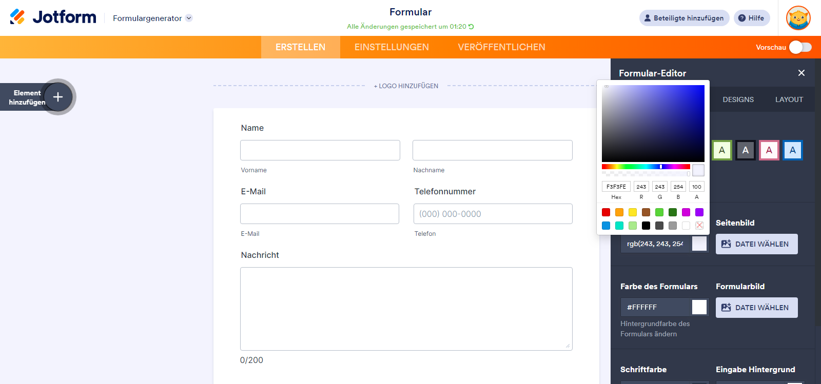Click Beteiligte hinzufügen button
This screenshot has height=384, width=821.
click(x=684, y=18)
